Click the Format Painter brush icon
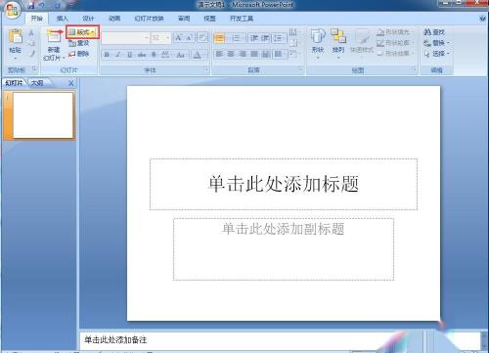This screenshot has width=489, height=353. pyautogui.click(x=31, y=54)
